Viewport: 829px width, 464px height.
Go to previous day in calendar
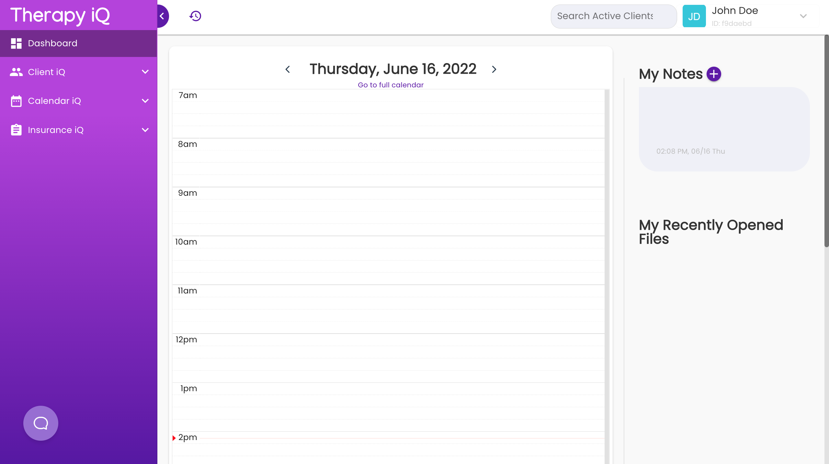pyautogui.click(x=288, y=69)
